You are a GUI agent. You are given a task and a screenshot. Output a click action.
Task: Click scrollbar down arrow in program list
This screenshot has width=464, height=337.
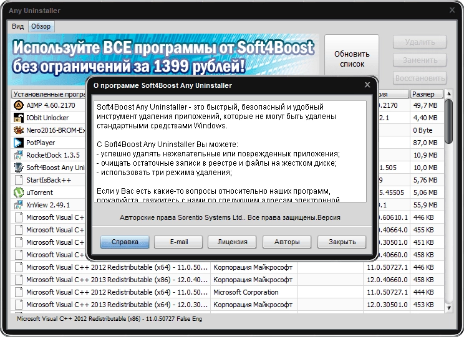(448, 308)
